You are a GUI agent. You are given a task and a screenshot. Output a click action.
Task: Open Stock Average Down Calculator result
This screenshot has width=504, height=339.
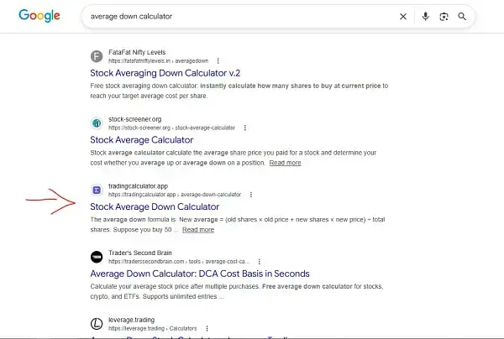pyautogui.click(x=155, y=206)
